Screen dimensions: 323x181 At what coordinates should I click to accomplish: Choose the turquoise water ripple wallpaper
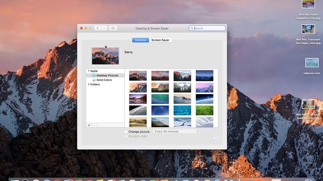[182, 111]
